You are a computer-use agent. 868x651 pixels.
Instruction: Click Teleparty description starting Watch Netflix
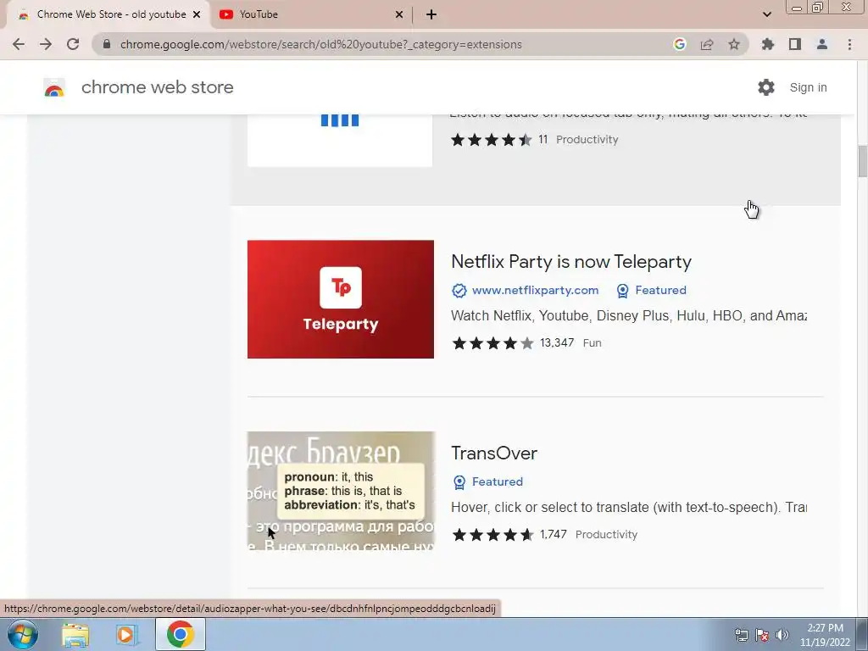click(x=629, y=315)
